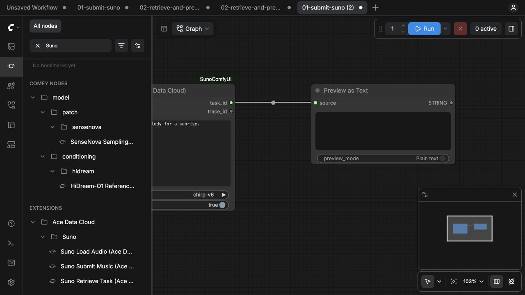Collapse the Ace Data Cloud folder
Image resolution: width=525 pixels, height=295 pixels.
[33, 222]
